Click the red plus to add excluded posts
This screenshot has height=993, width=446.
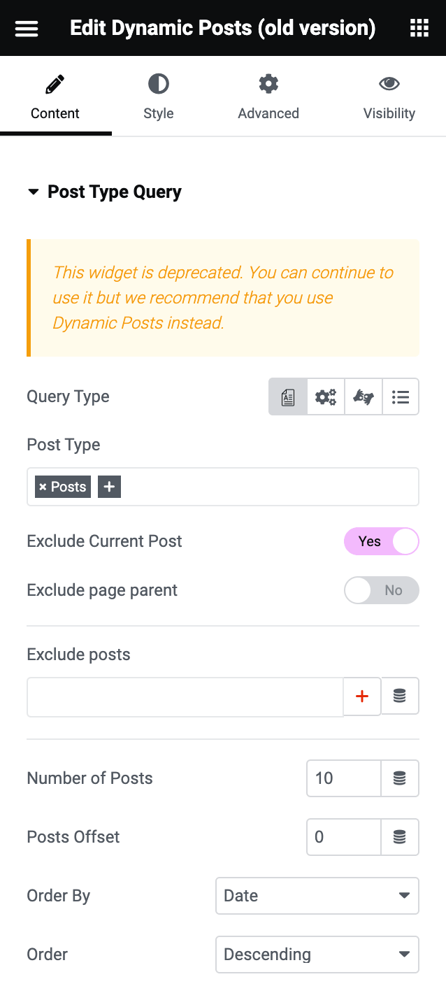click(x=361, y=696)
